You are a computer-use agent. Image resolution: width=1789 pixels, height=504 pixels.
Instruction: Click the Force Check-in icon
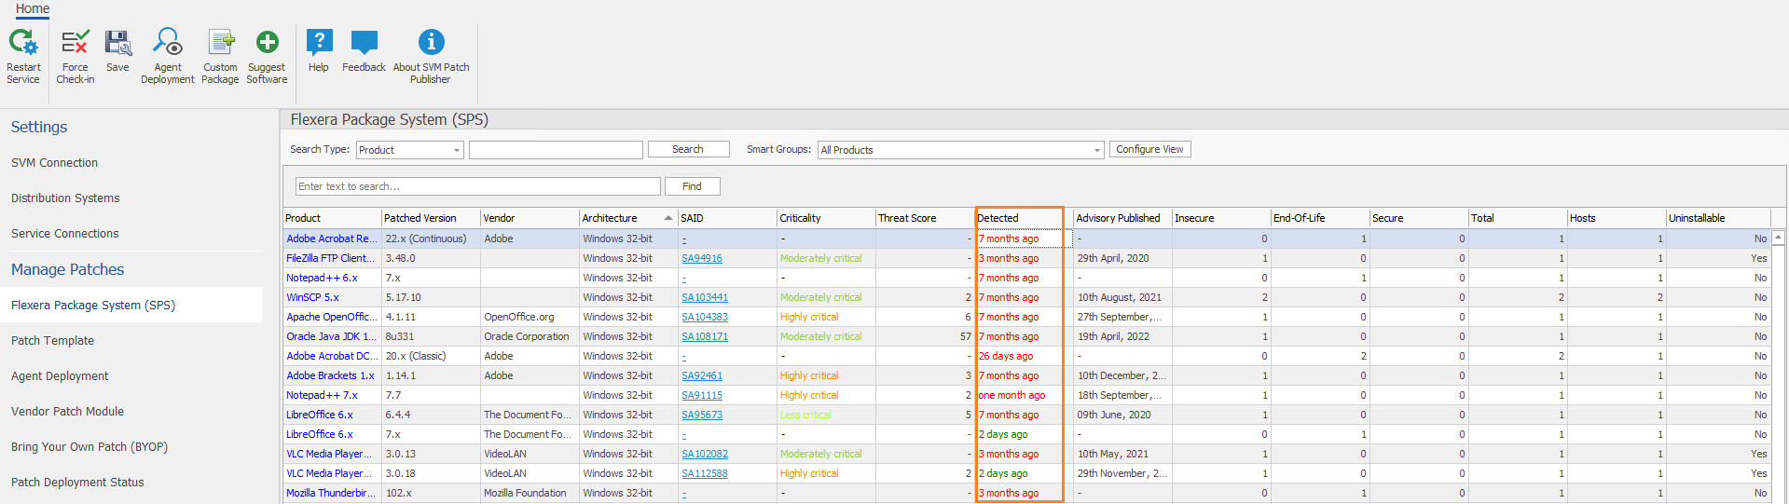(x=75, y=42)
